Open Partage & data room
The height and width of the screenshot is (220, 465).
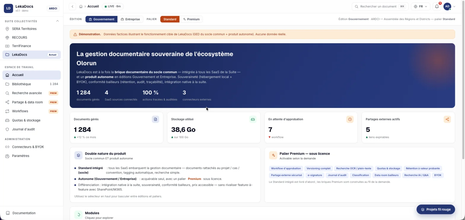coord(31,102)
